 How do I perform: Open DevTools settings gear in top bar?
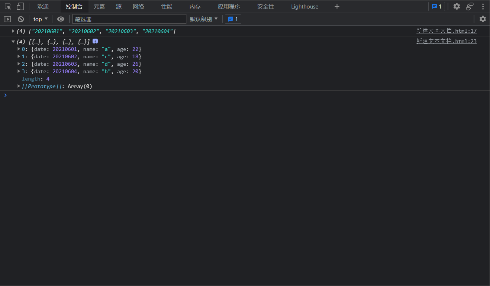coord(457,6)
